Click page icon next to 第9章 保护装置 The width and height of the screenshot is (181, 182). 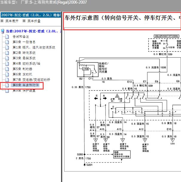[7, 90]
